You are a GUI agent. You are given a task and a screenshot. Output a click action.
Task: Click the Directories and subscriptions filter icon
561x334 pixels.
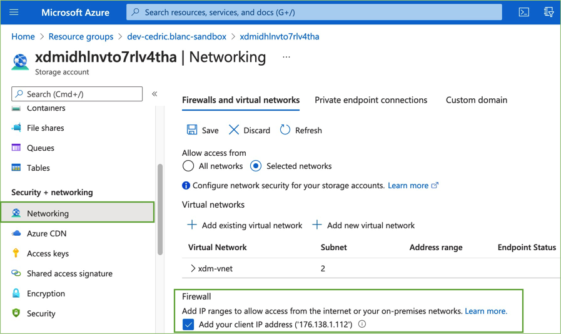548,12
